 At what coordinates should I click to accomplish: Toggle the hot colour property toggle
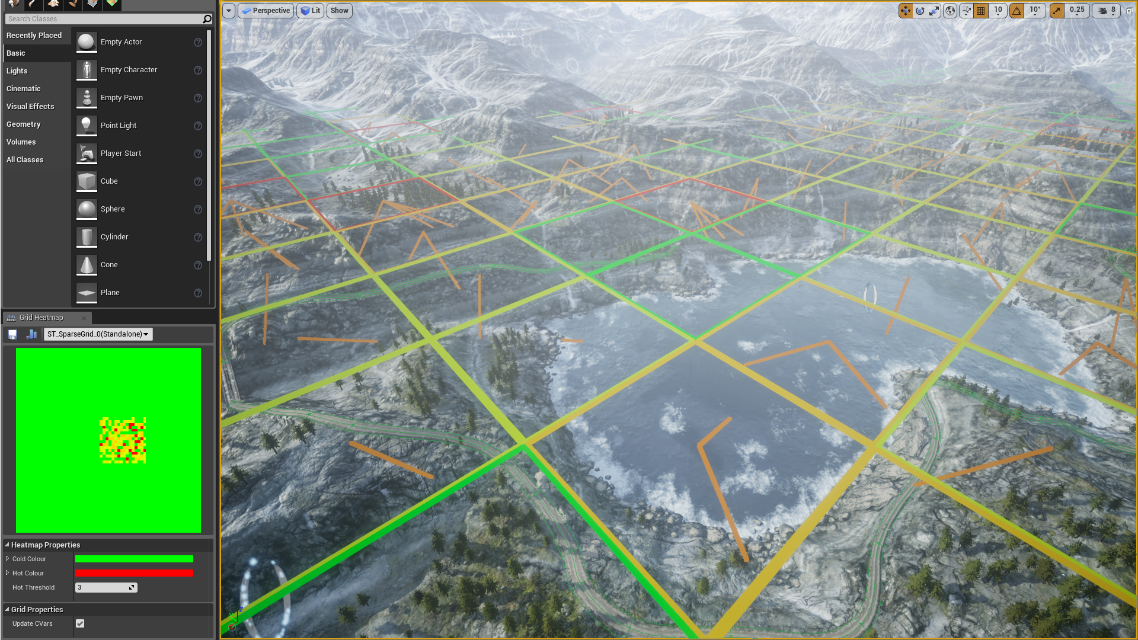7,573
